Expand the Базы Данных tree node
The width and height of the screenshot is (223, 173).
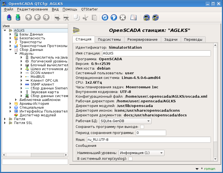coord(10,34)
